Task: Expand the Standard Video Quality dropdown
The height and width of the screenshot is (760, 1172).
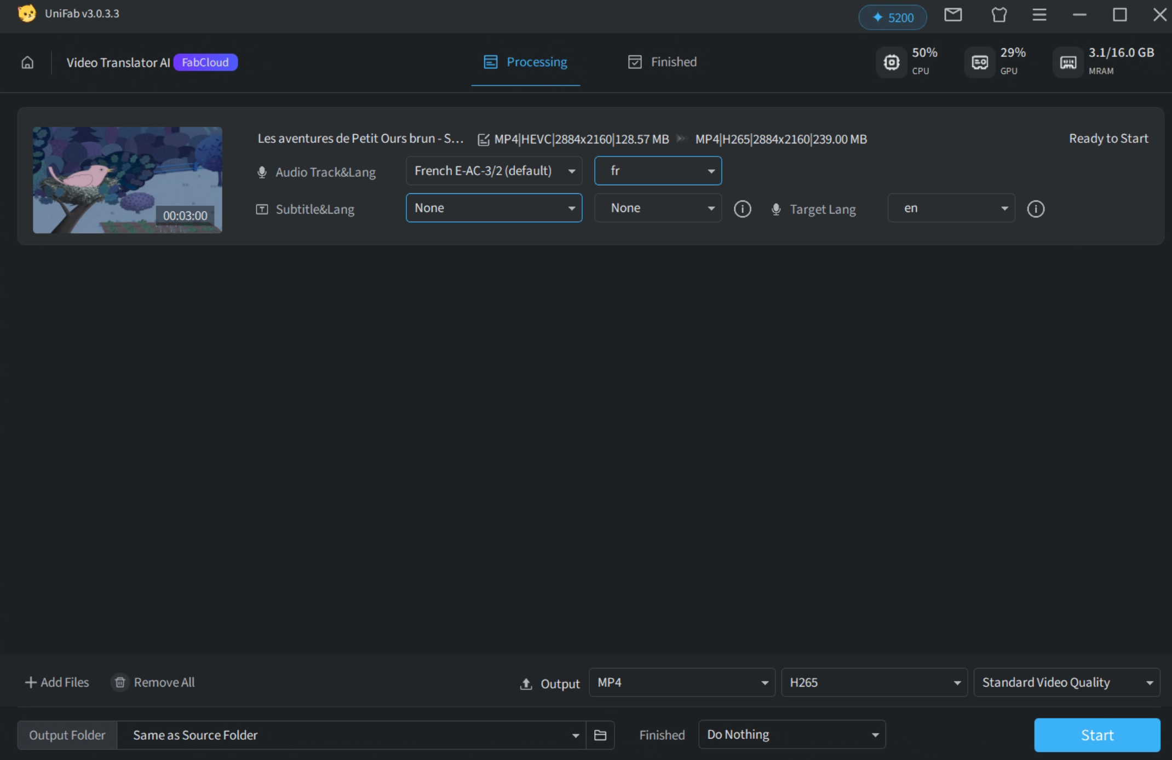Action: pyautogui.click(x=1066, y=683)
